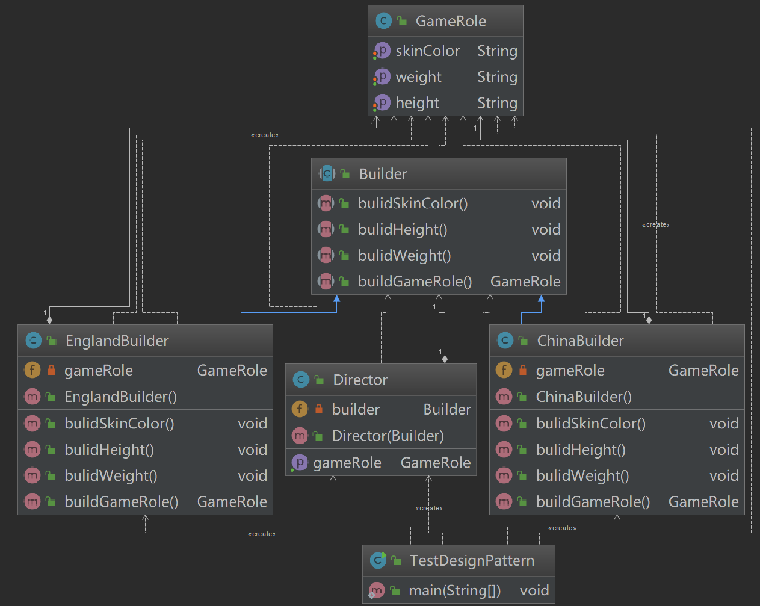Click the height property icon in GameRole
760x606 pixels.
[382, 103]
